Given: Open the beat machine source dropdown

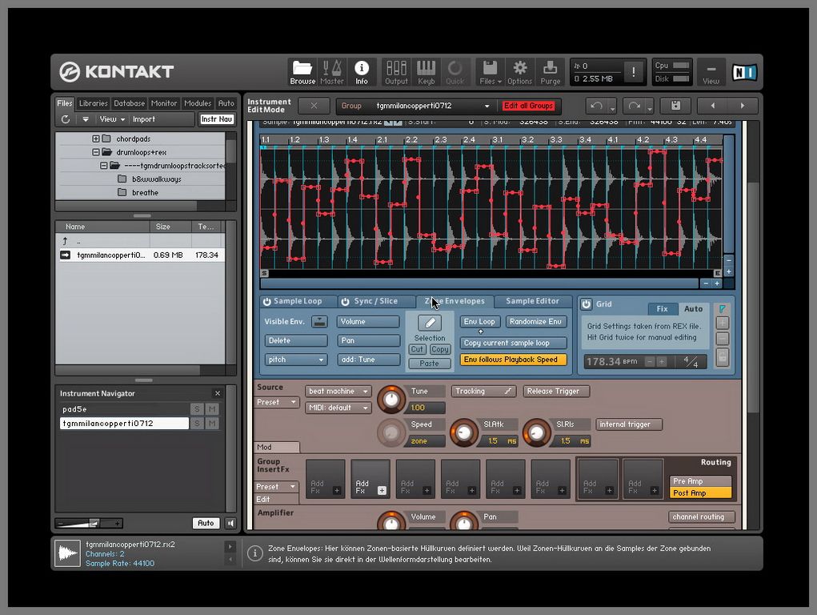Looking at the screenshot, I should [x=338, y=392].
